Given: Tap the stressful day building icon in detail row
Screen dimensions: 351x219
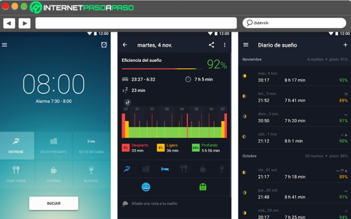Looking at the screenshot, I should [146, 169].
